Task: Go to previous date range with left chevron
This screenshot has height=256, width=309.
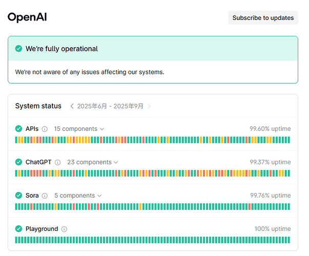Action: 72,106
